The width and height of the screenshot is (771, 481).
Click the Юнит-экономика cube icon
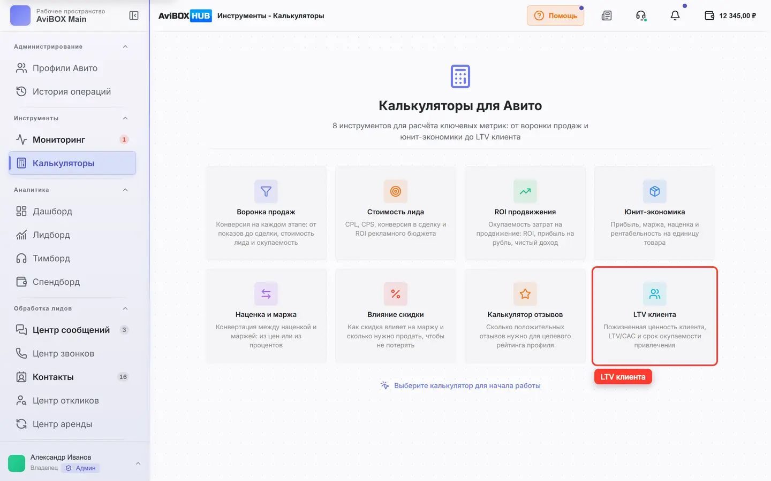point(655,191)
